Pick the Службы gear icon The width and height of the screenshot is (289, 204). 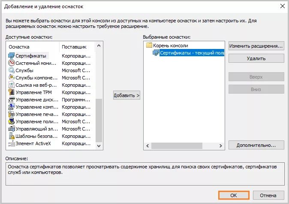[x=12, y=70]
